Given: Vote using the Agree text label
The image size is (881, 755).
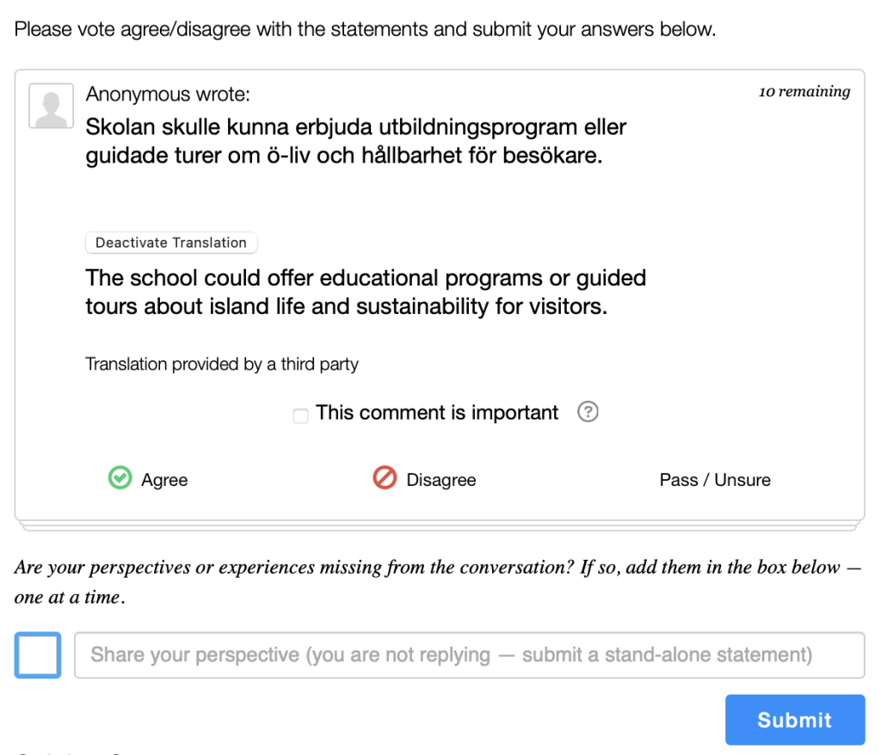Looking at the screenshot, I should pyautogui.click(x=164, y=481).
